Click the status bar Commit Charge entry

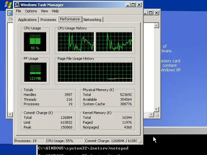111,141
